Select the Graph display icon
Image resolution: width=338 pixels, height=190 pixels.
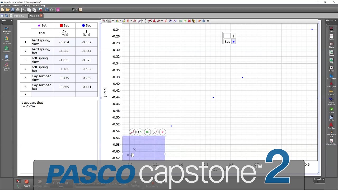click(331, 29)
